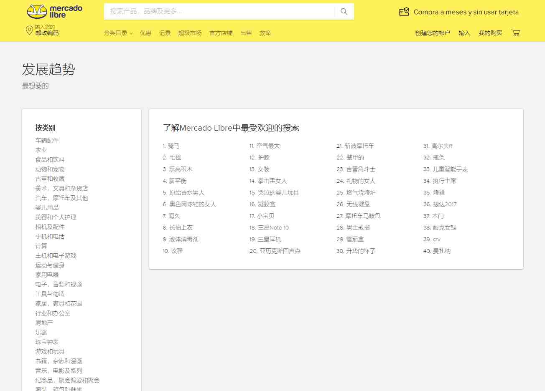
Task: Open trending search 15. 哭泣的婴儿玩具
Action: click(x=274, y=192)
